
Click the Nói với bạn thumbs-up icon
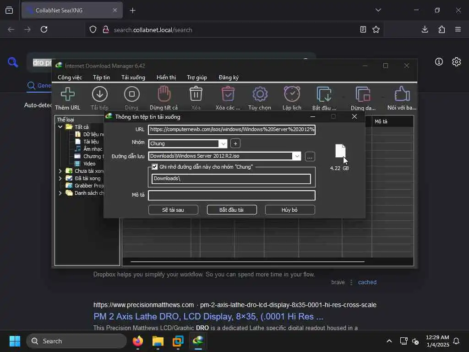tap(402, 98)
